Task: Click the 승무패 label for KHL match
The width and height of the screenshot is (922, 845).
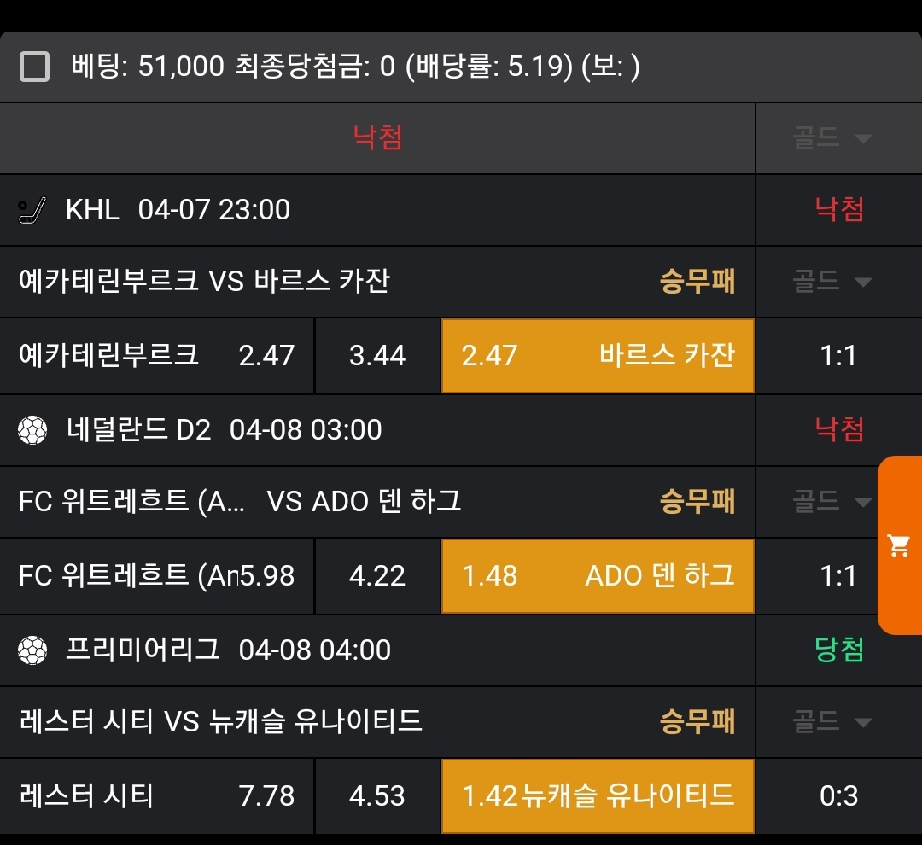Action: [x=697, y=282]
